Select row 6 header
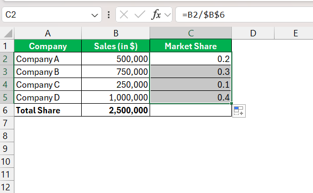 pyautogui.click(x=7, y=110)
